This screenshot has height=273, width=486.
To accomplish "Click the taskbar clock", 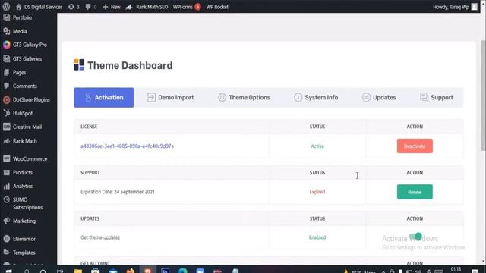I will pyautogui.click(x=456, y=270).
